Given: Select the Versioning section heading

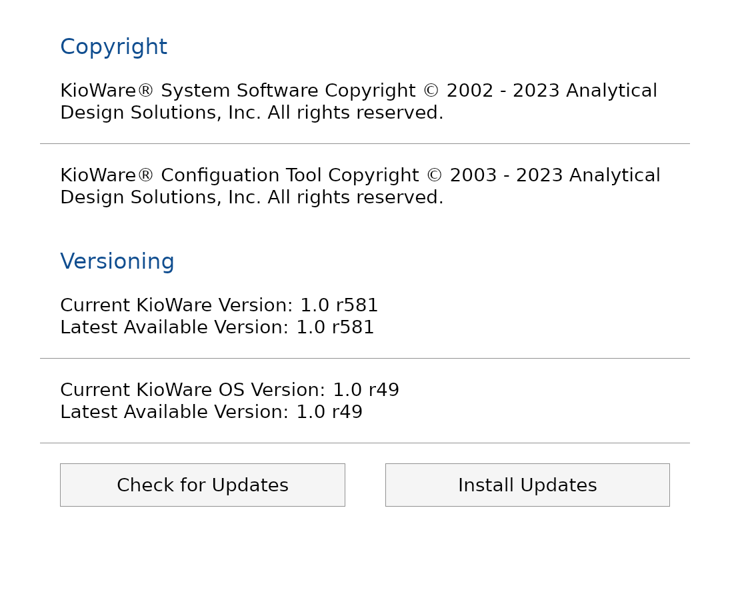Looking at the screenshot, I should tap(117, 262).
